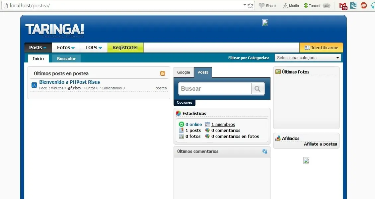Image resolution: width=375 pixels, height=199 pixels.
Task: Click the Últimos comentarios heading
Action: [198, 151]
